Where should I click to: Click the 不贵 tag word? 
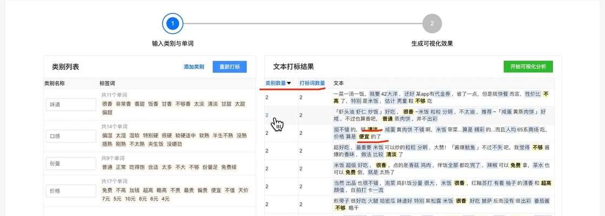coord(175,190)
